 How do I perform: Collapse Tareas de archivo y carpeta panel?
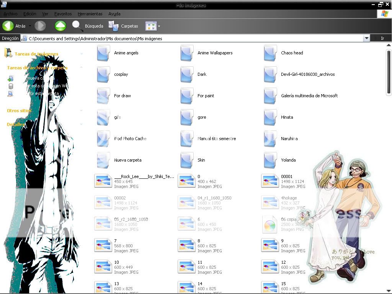[x=82, y=67]
